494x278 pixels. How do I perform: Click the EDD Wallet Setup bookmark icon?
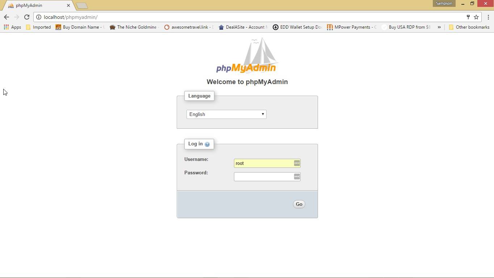pyautogui.click(x=276, y=27)
